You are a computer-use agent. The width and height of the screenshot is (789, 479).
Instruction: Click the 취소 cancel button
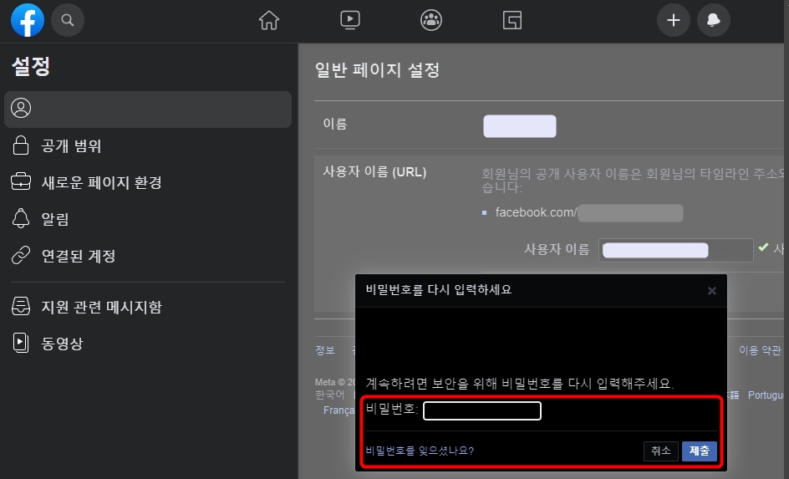660,451
